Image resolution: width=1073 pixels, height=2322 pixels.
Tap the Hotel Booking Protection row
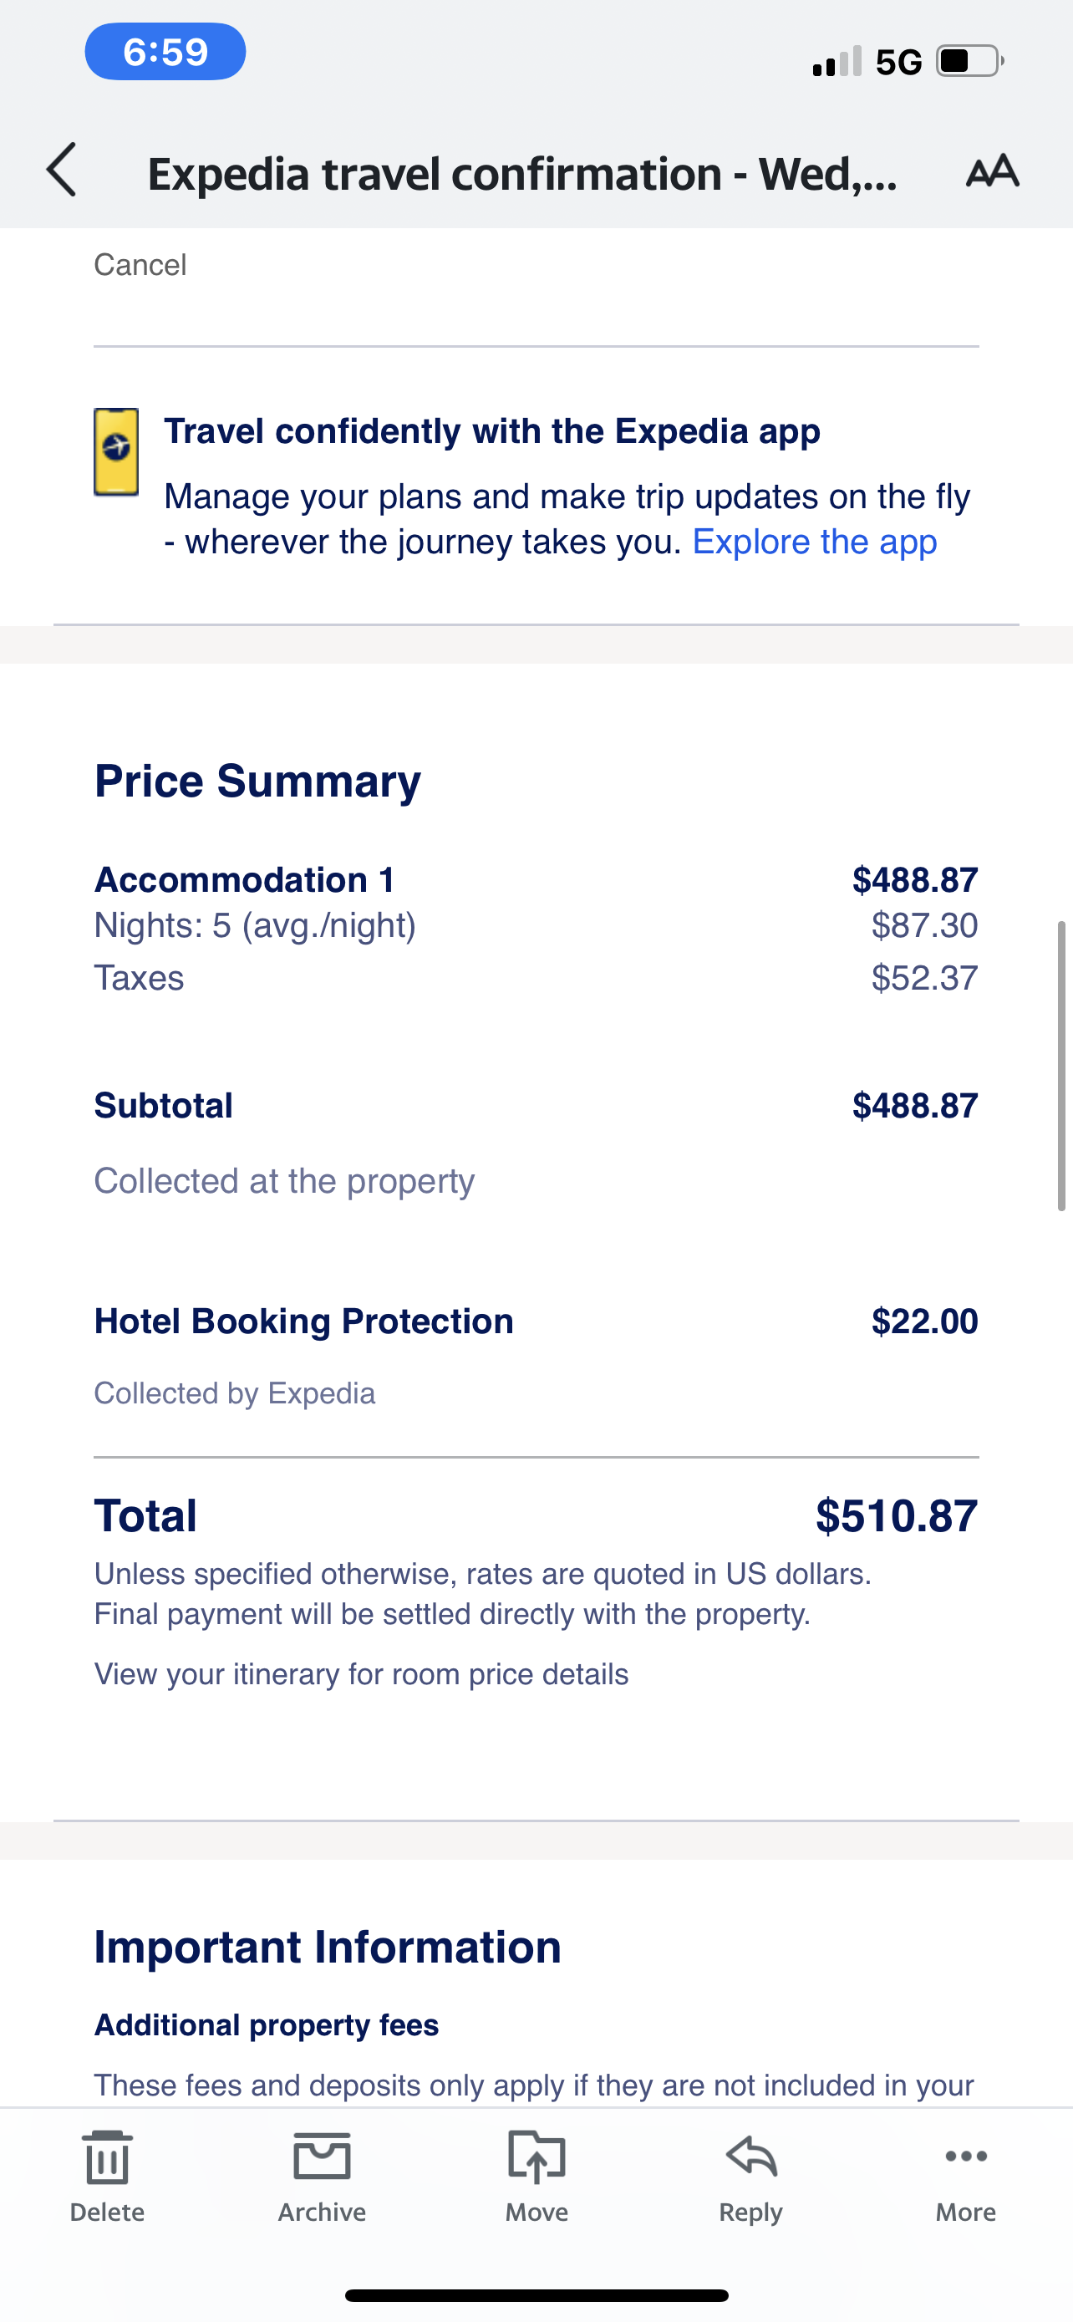tap(303, 1321)
